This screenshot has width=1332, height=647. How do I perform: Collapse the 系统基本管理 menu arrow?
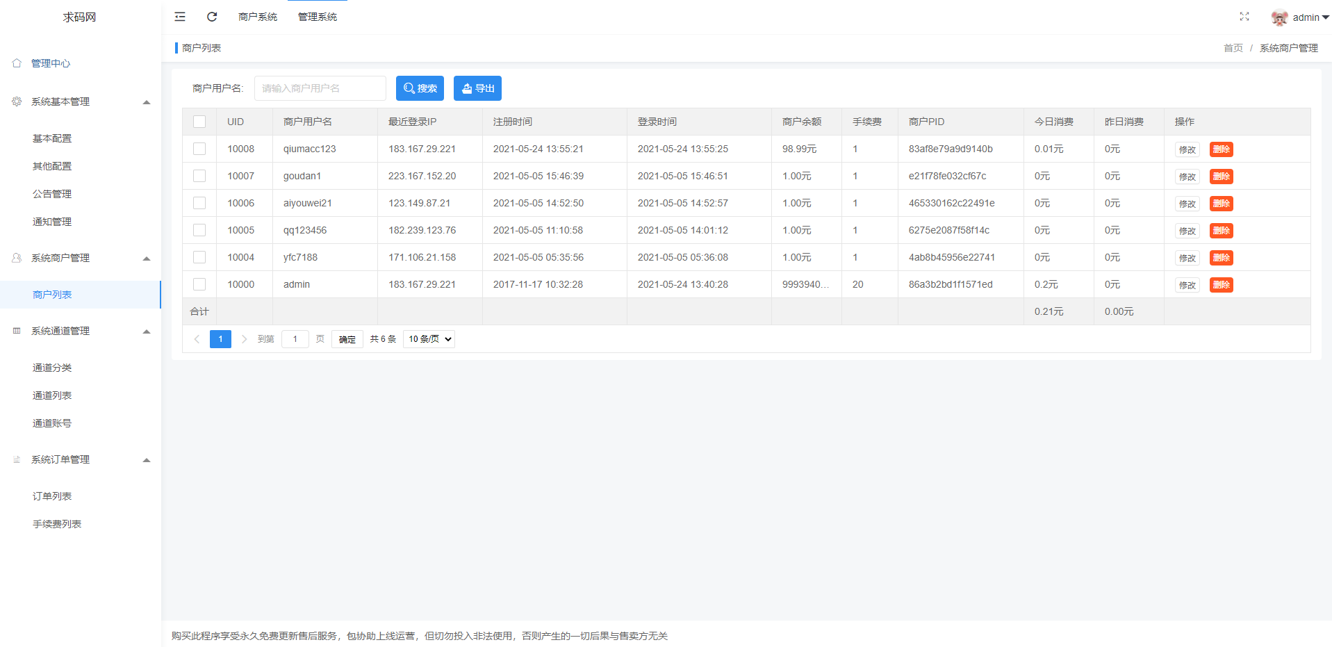147,102
